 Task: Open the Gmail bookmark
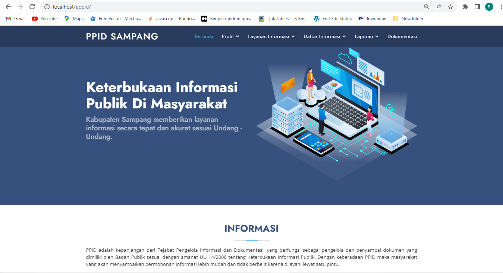(16, 19)
